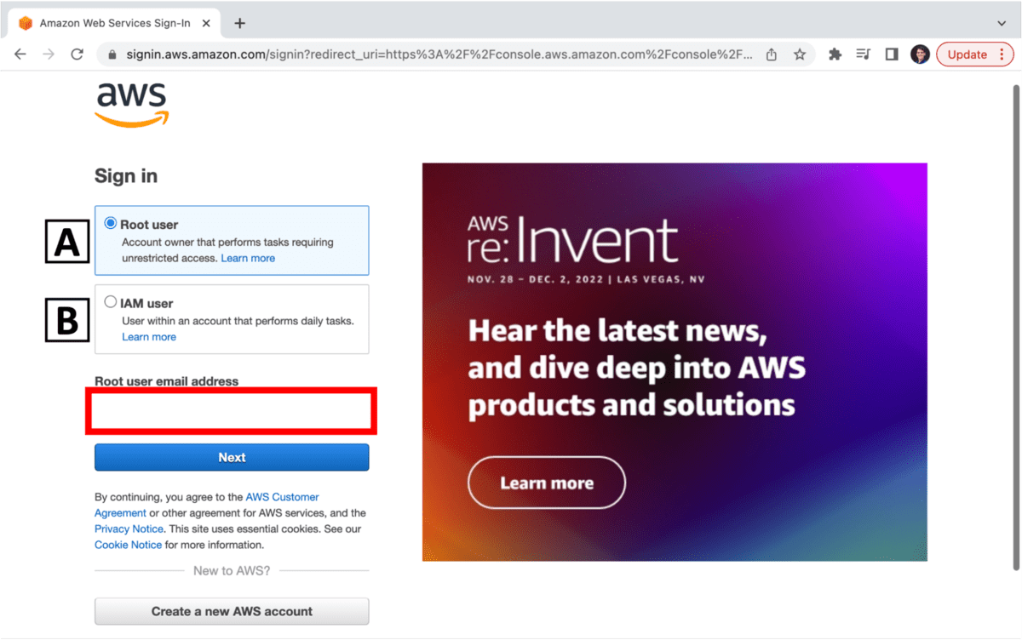1022x640 pixels.
Task: Toggle the browser side panel icon
Action: coord(892,54)
